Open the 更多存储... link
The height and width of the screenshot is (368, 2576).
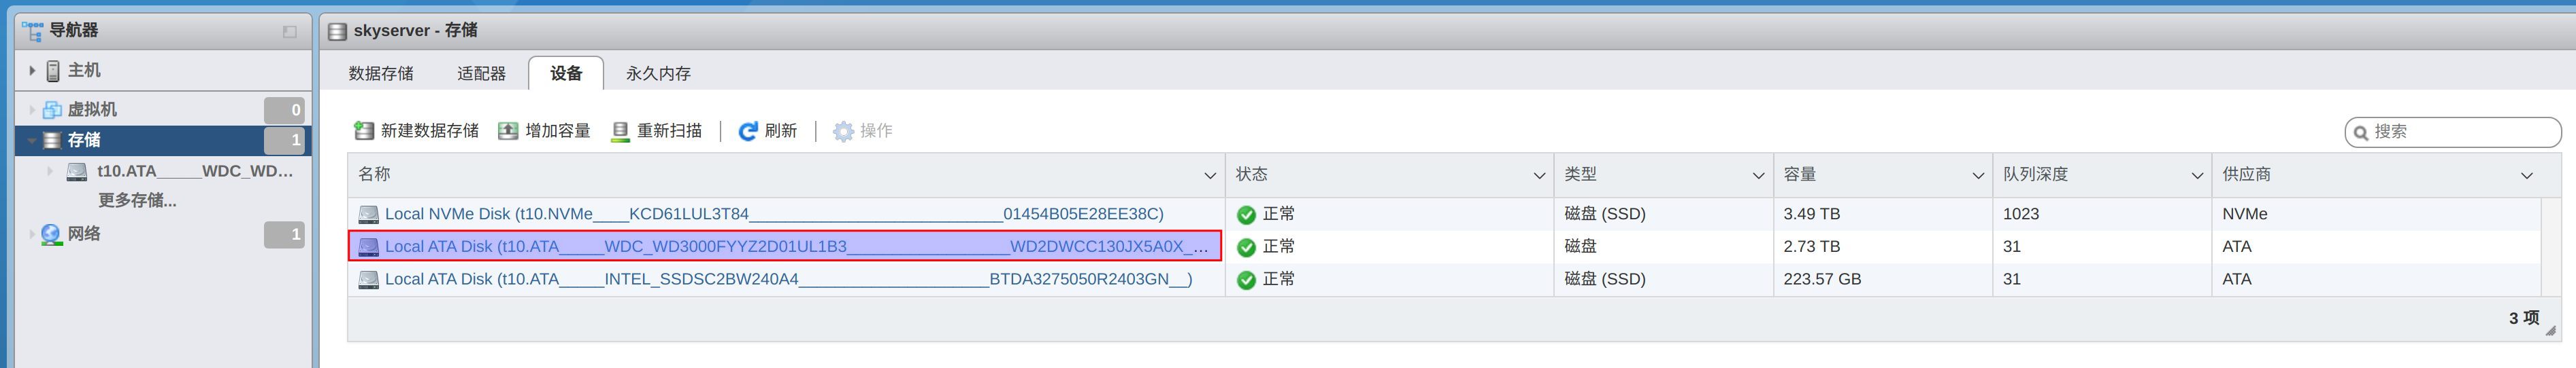coord(137,200)
